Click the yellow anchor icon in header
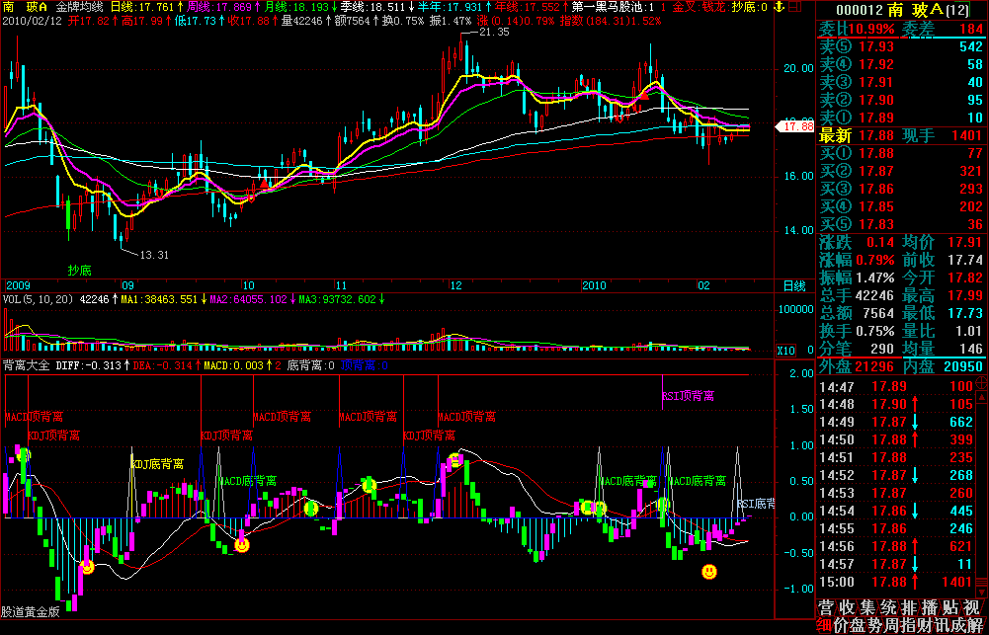 point(780,8)
